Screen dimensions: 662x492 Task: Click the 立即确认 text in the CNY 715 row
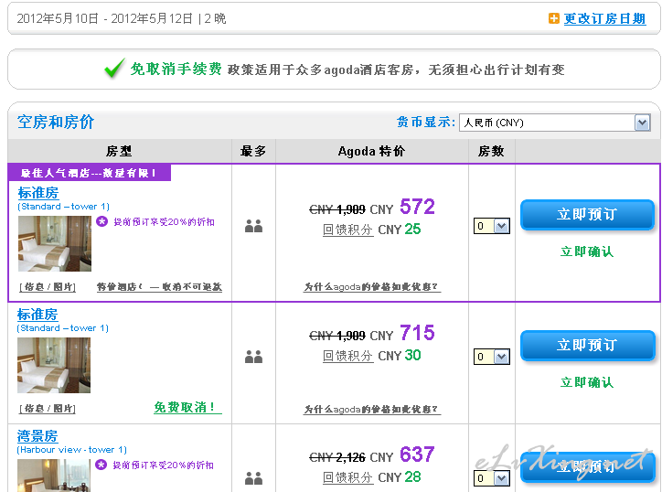[x=587, y=382]
